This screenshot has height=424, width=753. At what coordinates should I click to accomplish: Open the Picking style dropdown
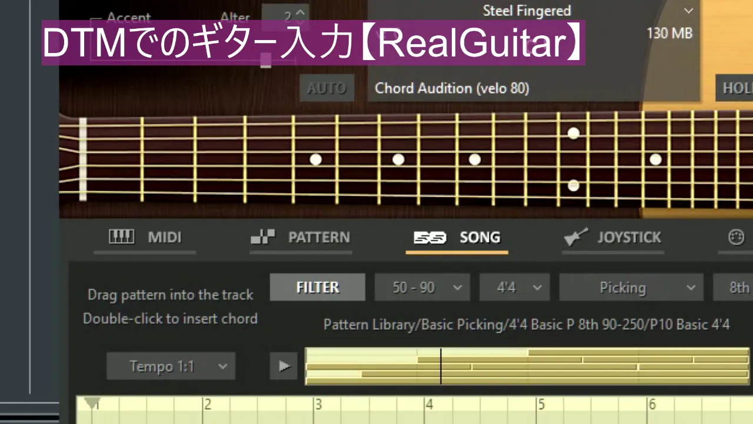tap(631, 287)
